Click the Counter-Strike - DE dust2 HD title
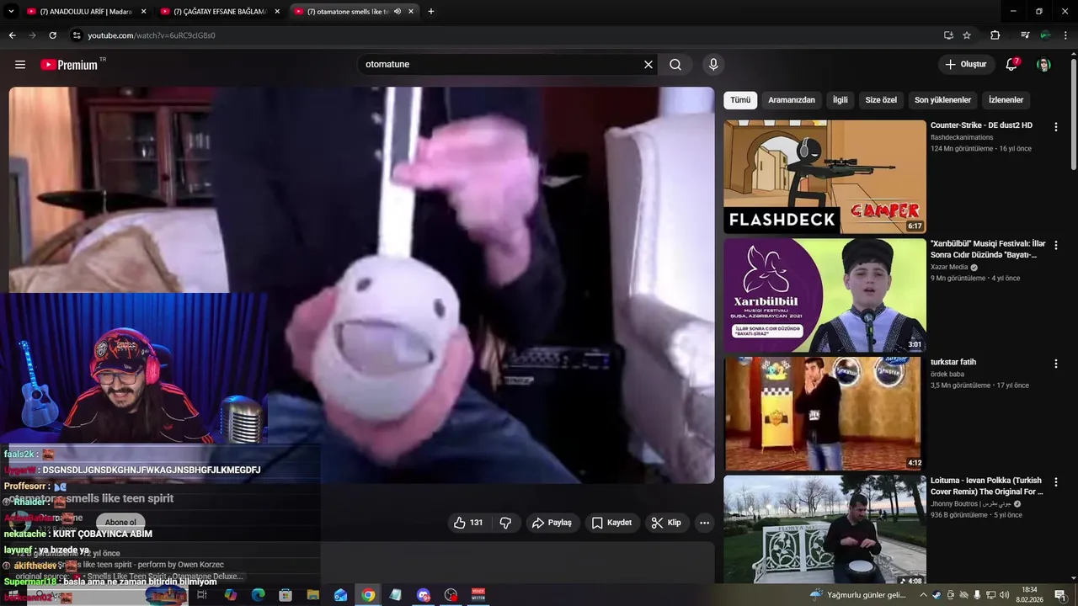The height and width of the screenshot is (606, 1078). tap(981, 125)
